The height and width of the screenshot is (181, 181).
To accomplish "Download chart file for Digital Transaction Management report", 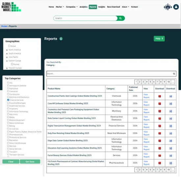I will [x=170, y=126].
